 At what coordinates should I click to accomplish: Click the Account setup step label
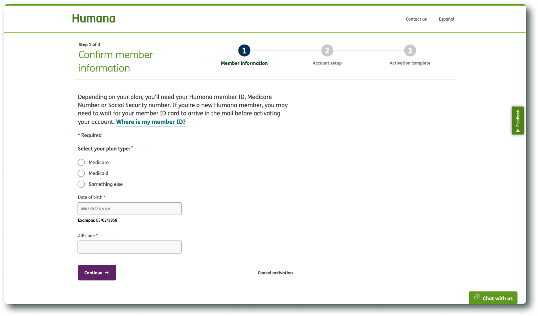click(x=327, y=63)
